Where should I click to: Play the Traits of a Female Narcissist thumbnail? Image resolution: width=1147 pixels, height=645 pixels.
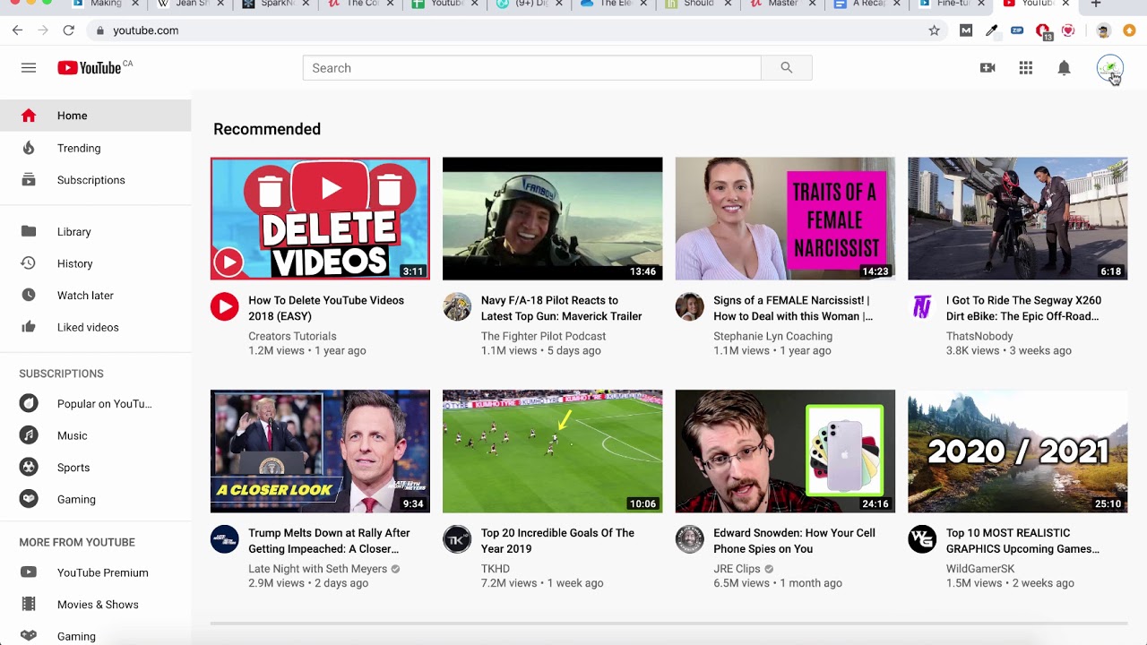785,219
